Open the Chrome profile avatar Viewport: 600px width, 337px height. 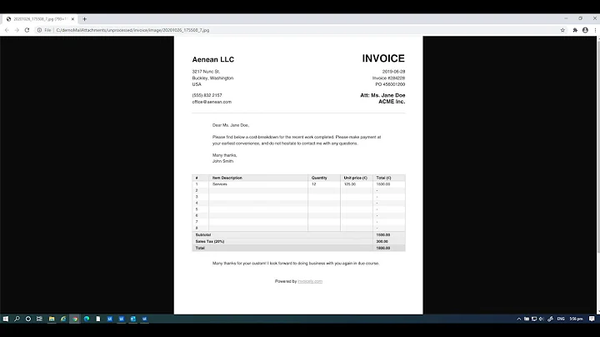pyautogui.click(x=585, y=30)
